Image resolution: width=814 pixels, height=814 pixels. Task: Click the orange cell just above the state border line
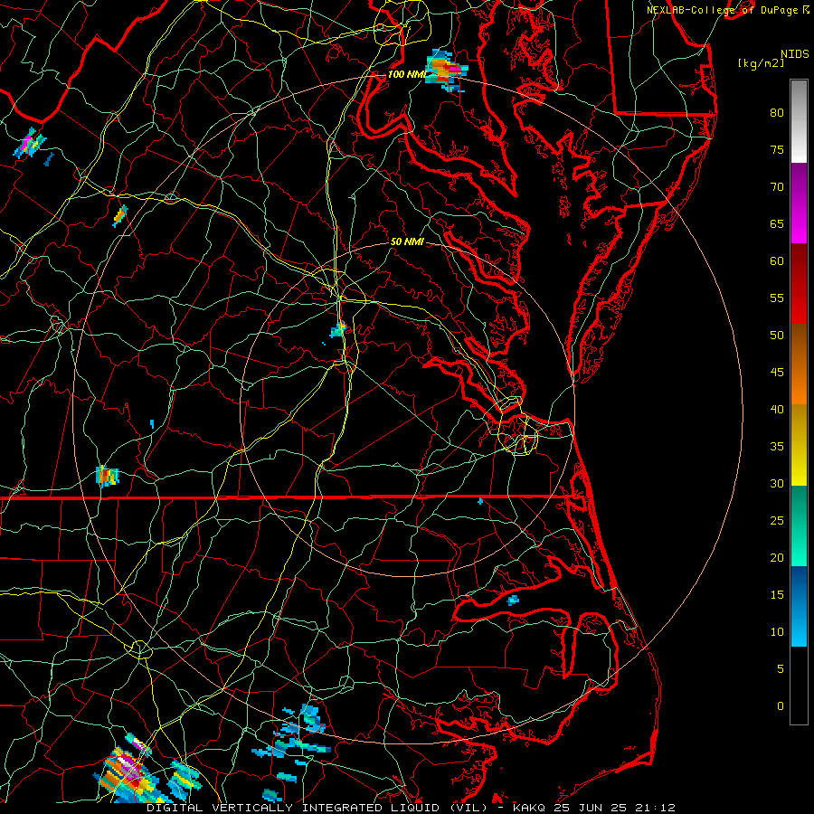point(107,476)
